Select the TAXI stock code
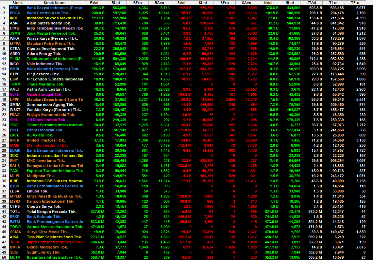Image resolution: width=373 pixels, height=260 pixels. pyautogui.click(x=14, y=171)
